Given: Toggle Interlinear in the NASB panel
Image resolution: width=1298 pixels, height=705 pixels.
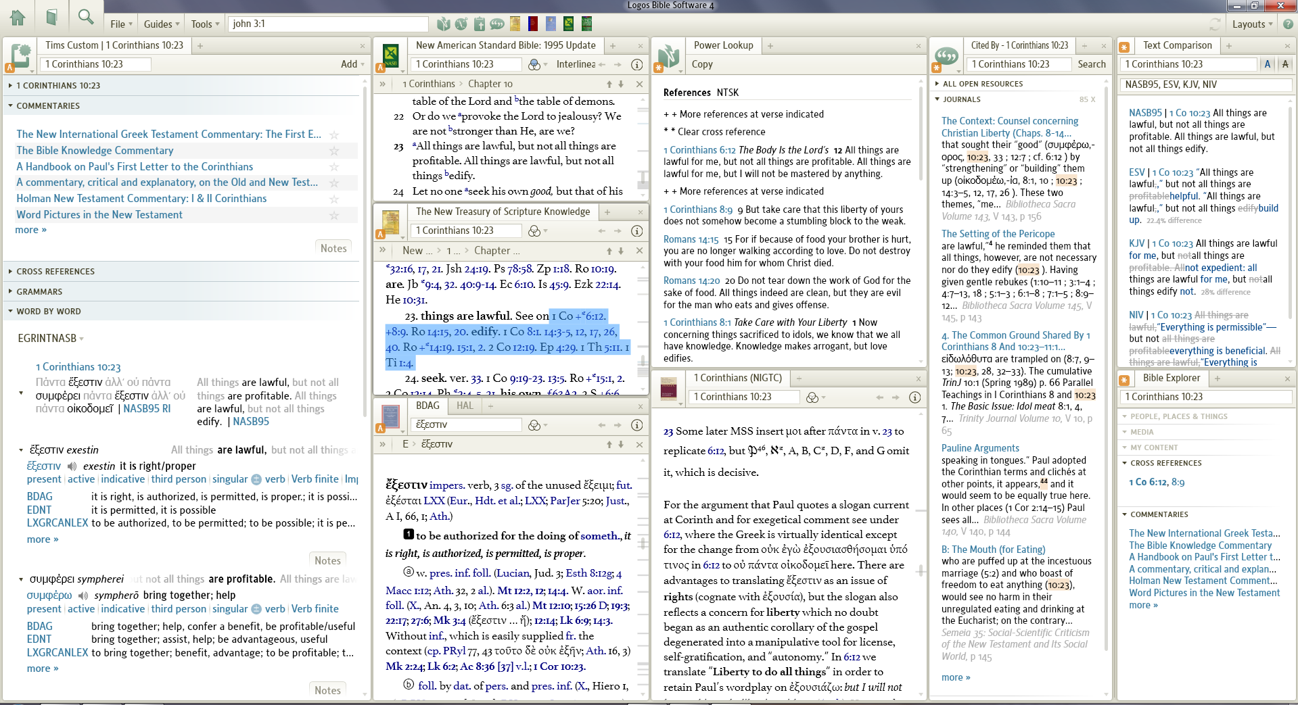Looking at the screenshot, I should pos(576,64).
